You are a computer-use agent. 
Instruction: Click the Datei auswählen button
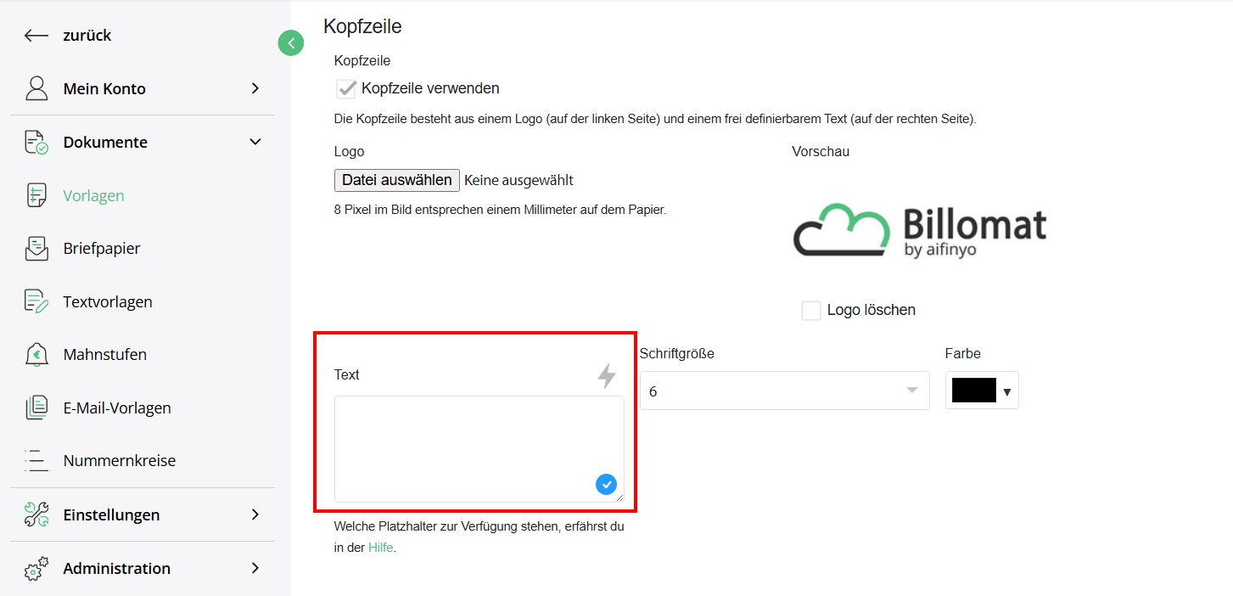click(x=397, y=180)
